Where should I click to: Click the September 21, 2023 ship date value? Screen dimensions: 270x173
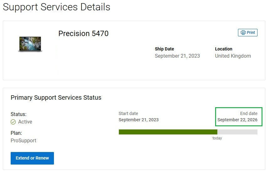[x=177, y=56]
